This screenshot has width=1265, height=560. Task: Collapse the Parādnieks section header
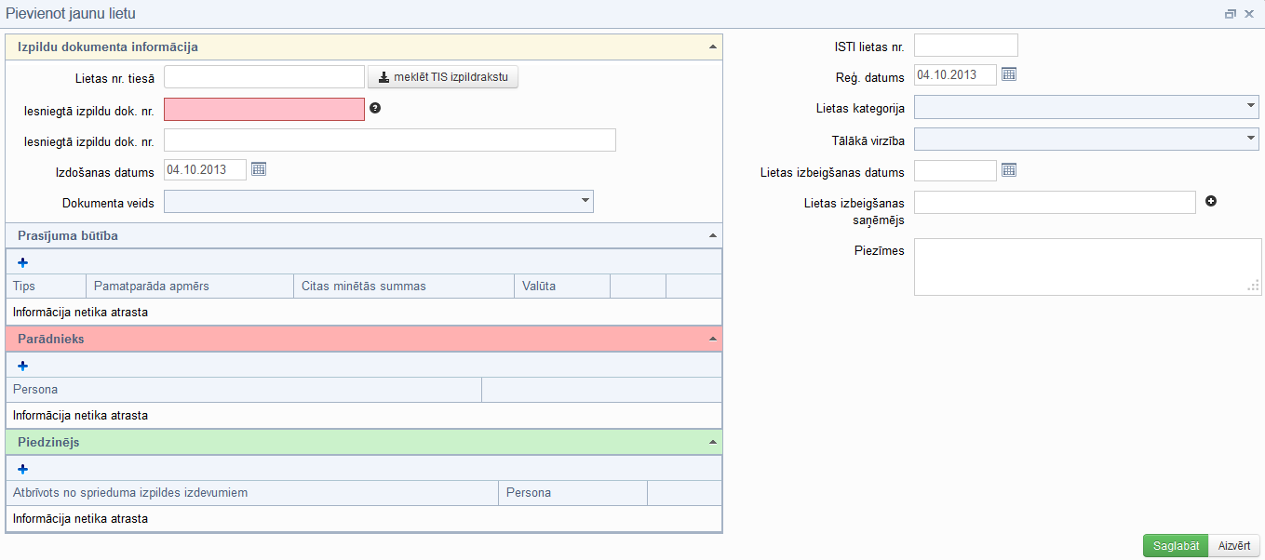pos(712,339)
